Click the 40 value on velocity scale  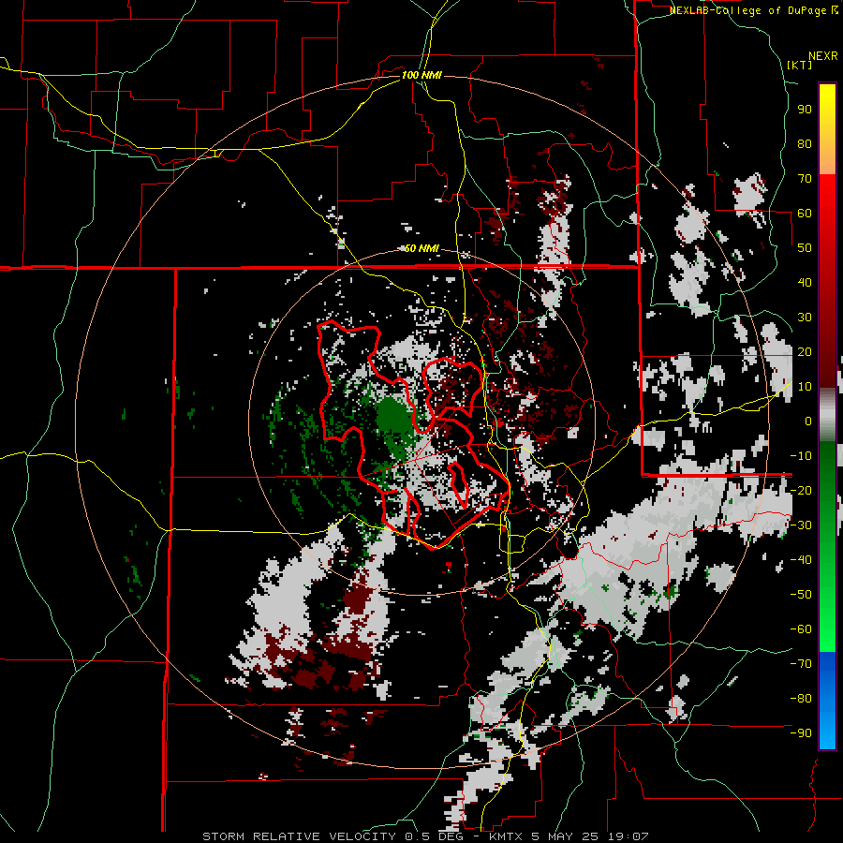click(x=805, y=282)
